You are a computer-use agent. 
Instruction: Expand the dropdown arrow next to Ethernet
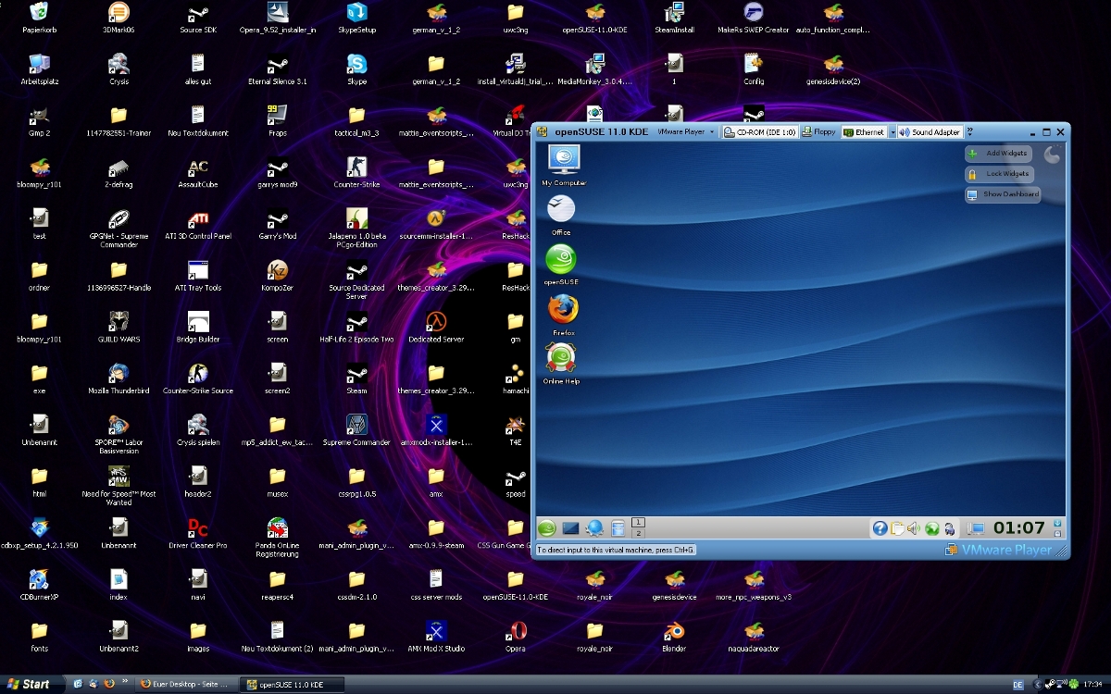pos(893,132)
